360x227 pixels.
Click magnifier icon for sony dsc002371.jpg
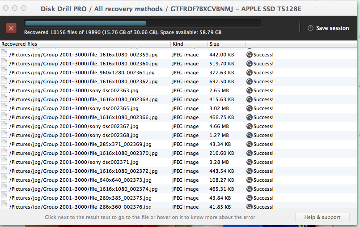(250, 162)
